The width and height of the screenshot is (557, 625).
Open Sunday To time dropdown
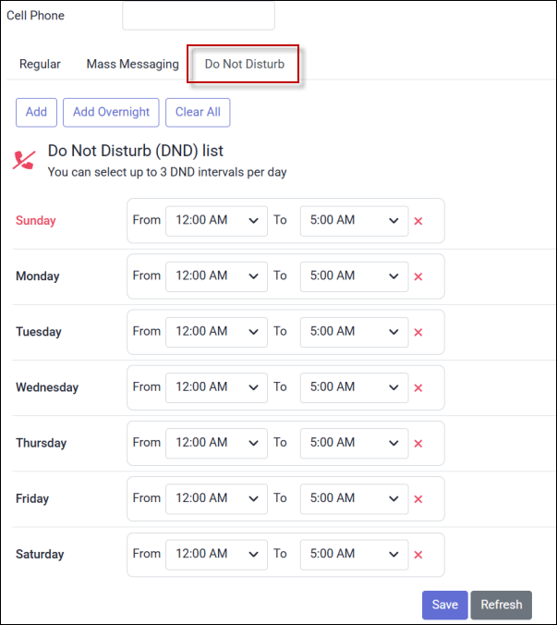point(355,221)
